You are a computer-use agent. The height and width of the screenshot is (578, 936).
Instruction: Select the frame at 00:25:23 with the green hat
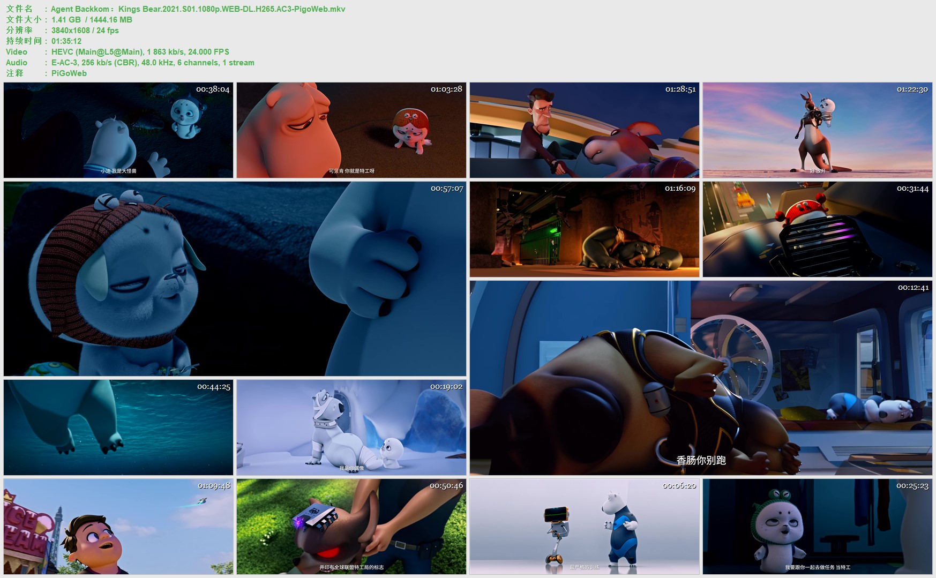pos(818,527)
